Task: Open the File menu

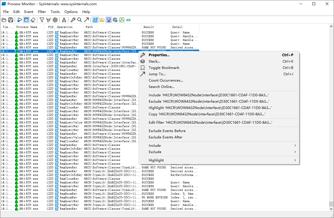Action: click(6, 12)
